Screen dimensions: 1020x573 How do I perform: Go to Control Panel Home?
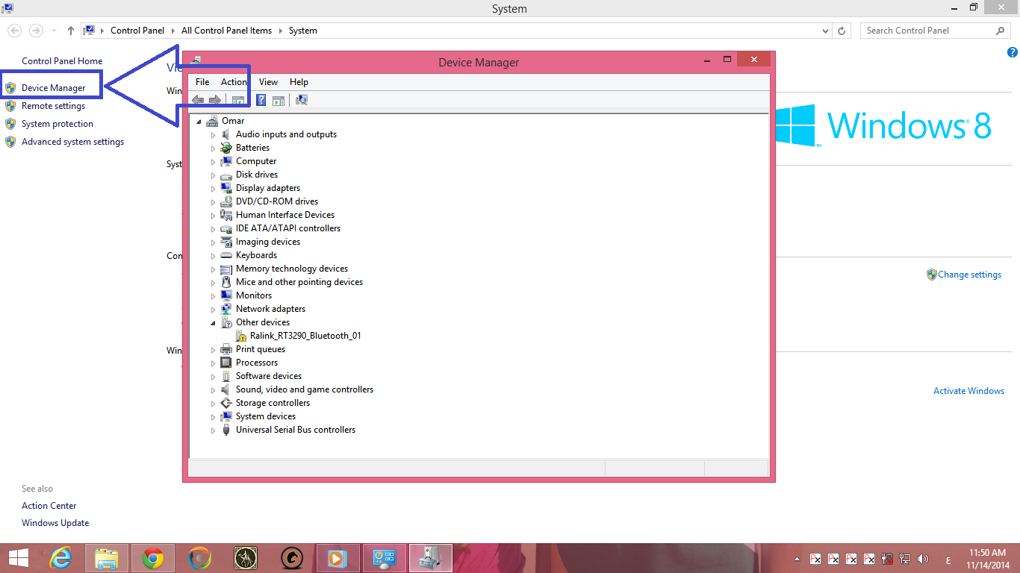coord(62,61)
